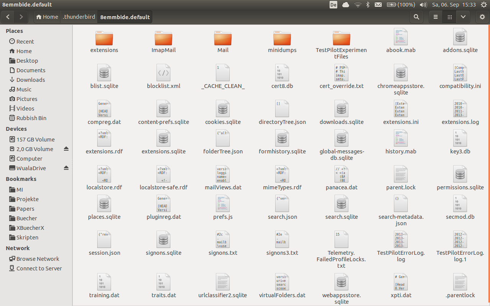Select the places.sqlite database icon
This screenshot has width=490, height=306.
point(104,203)
